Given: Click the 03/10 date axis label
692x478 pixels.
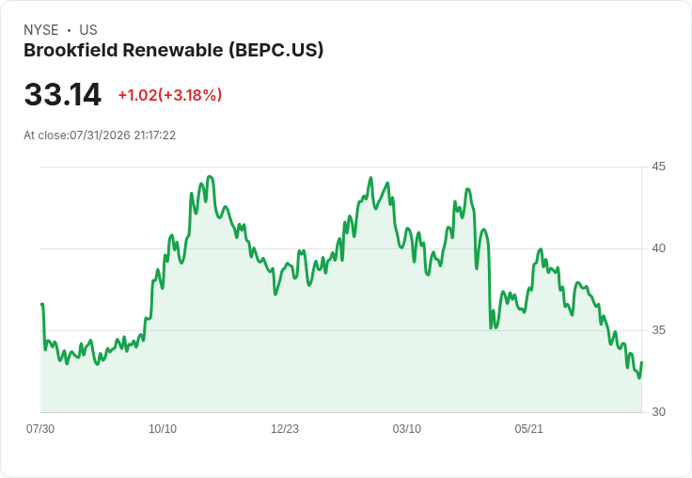Looking at the screenshot, I should (406, 428).
